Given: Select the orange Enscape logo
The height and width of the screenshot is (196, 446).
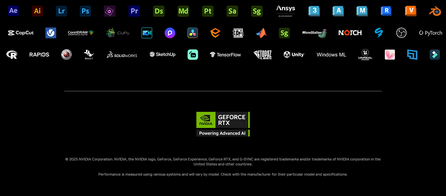Looking at the screenshot, I should coord(215,33).
